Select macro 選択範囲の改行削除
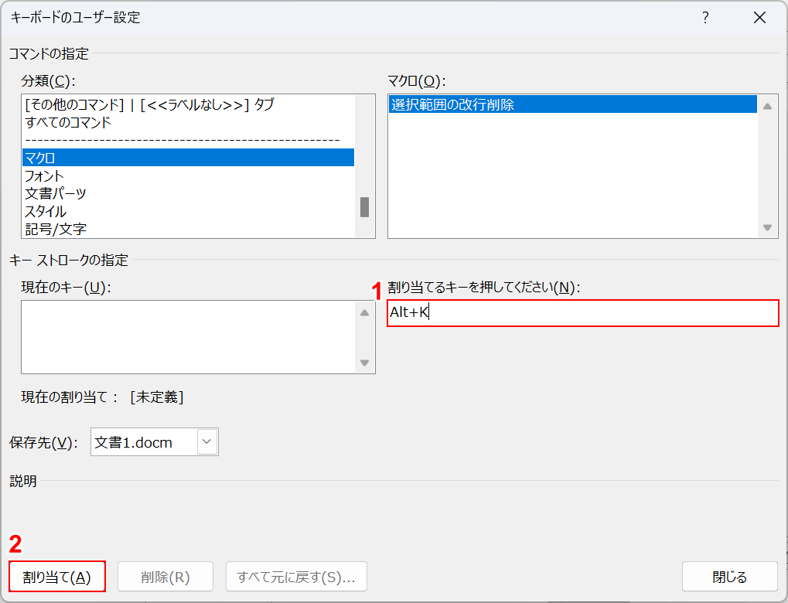The height and width of the screenshot is (603, 788). pos(572,105)
